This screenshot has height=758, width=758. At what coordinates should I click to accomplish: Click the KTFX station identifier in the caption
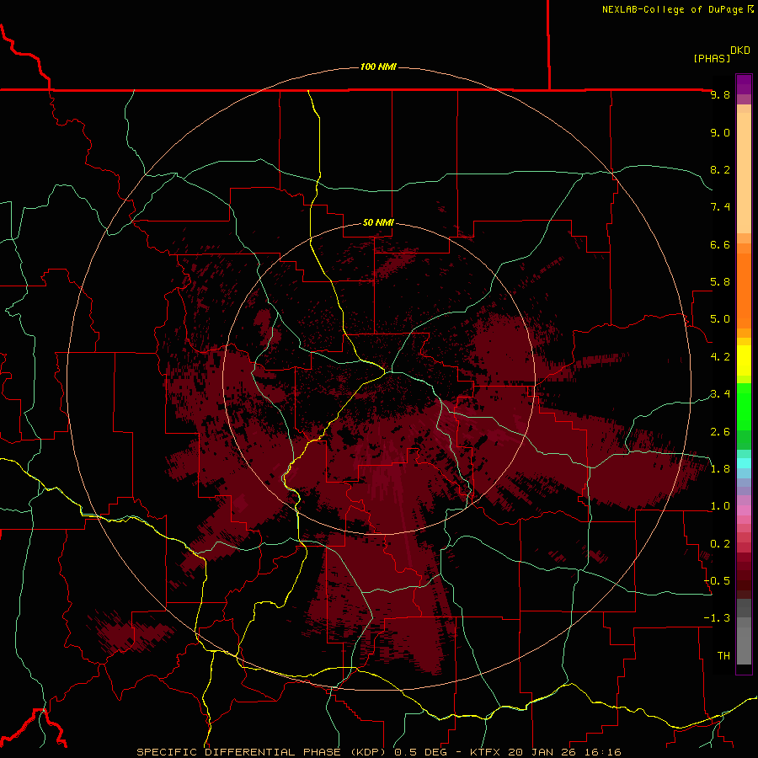tap(486, 752)
